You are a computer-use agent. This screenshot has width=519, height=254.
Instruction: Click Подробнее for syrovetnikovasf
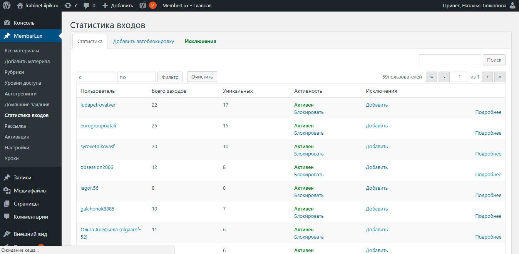(x=488, y=154)
